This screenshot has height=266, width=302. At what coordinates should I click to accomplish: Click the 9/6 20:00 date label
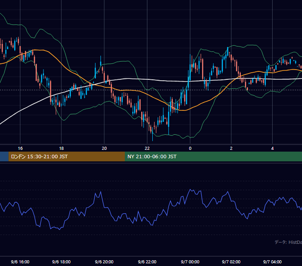pyautogui.click(x=104, y=262)
